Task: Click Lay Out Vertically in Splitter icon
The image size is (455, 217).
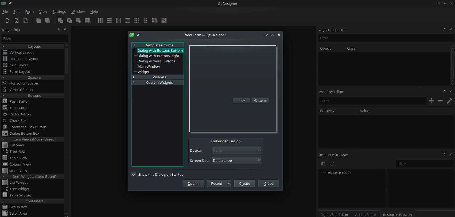Action: (x=128, y=21)
